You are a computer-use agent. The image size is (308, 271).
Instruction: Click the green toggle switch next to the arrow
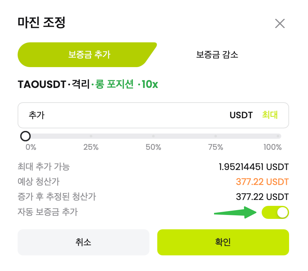[x=276, y=212]
